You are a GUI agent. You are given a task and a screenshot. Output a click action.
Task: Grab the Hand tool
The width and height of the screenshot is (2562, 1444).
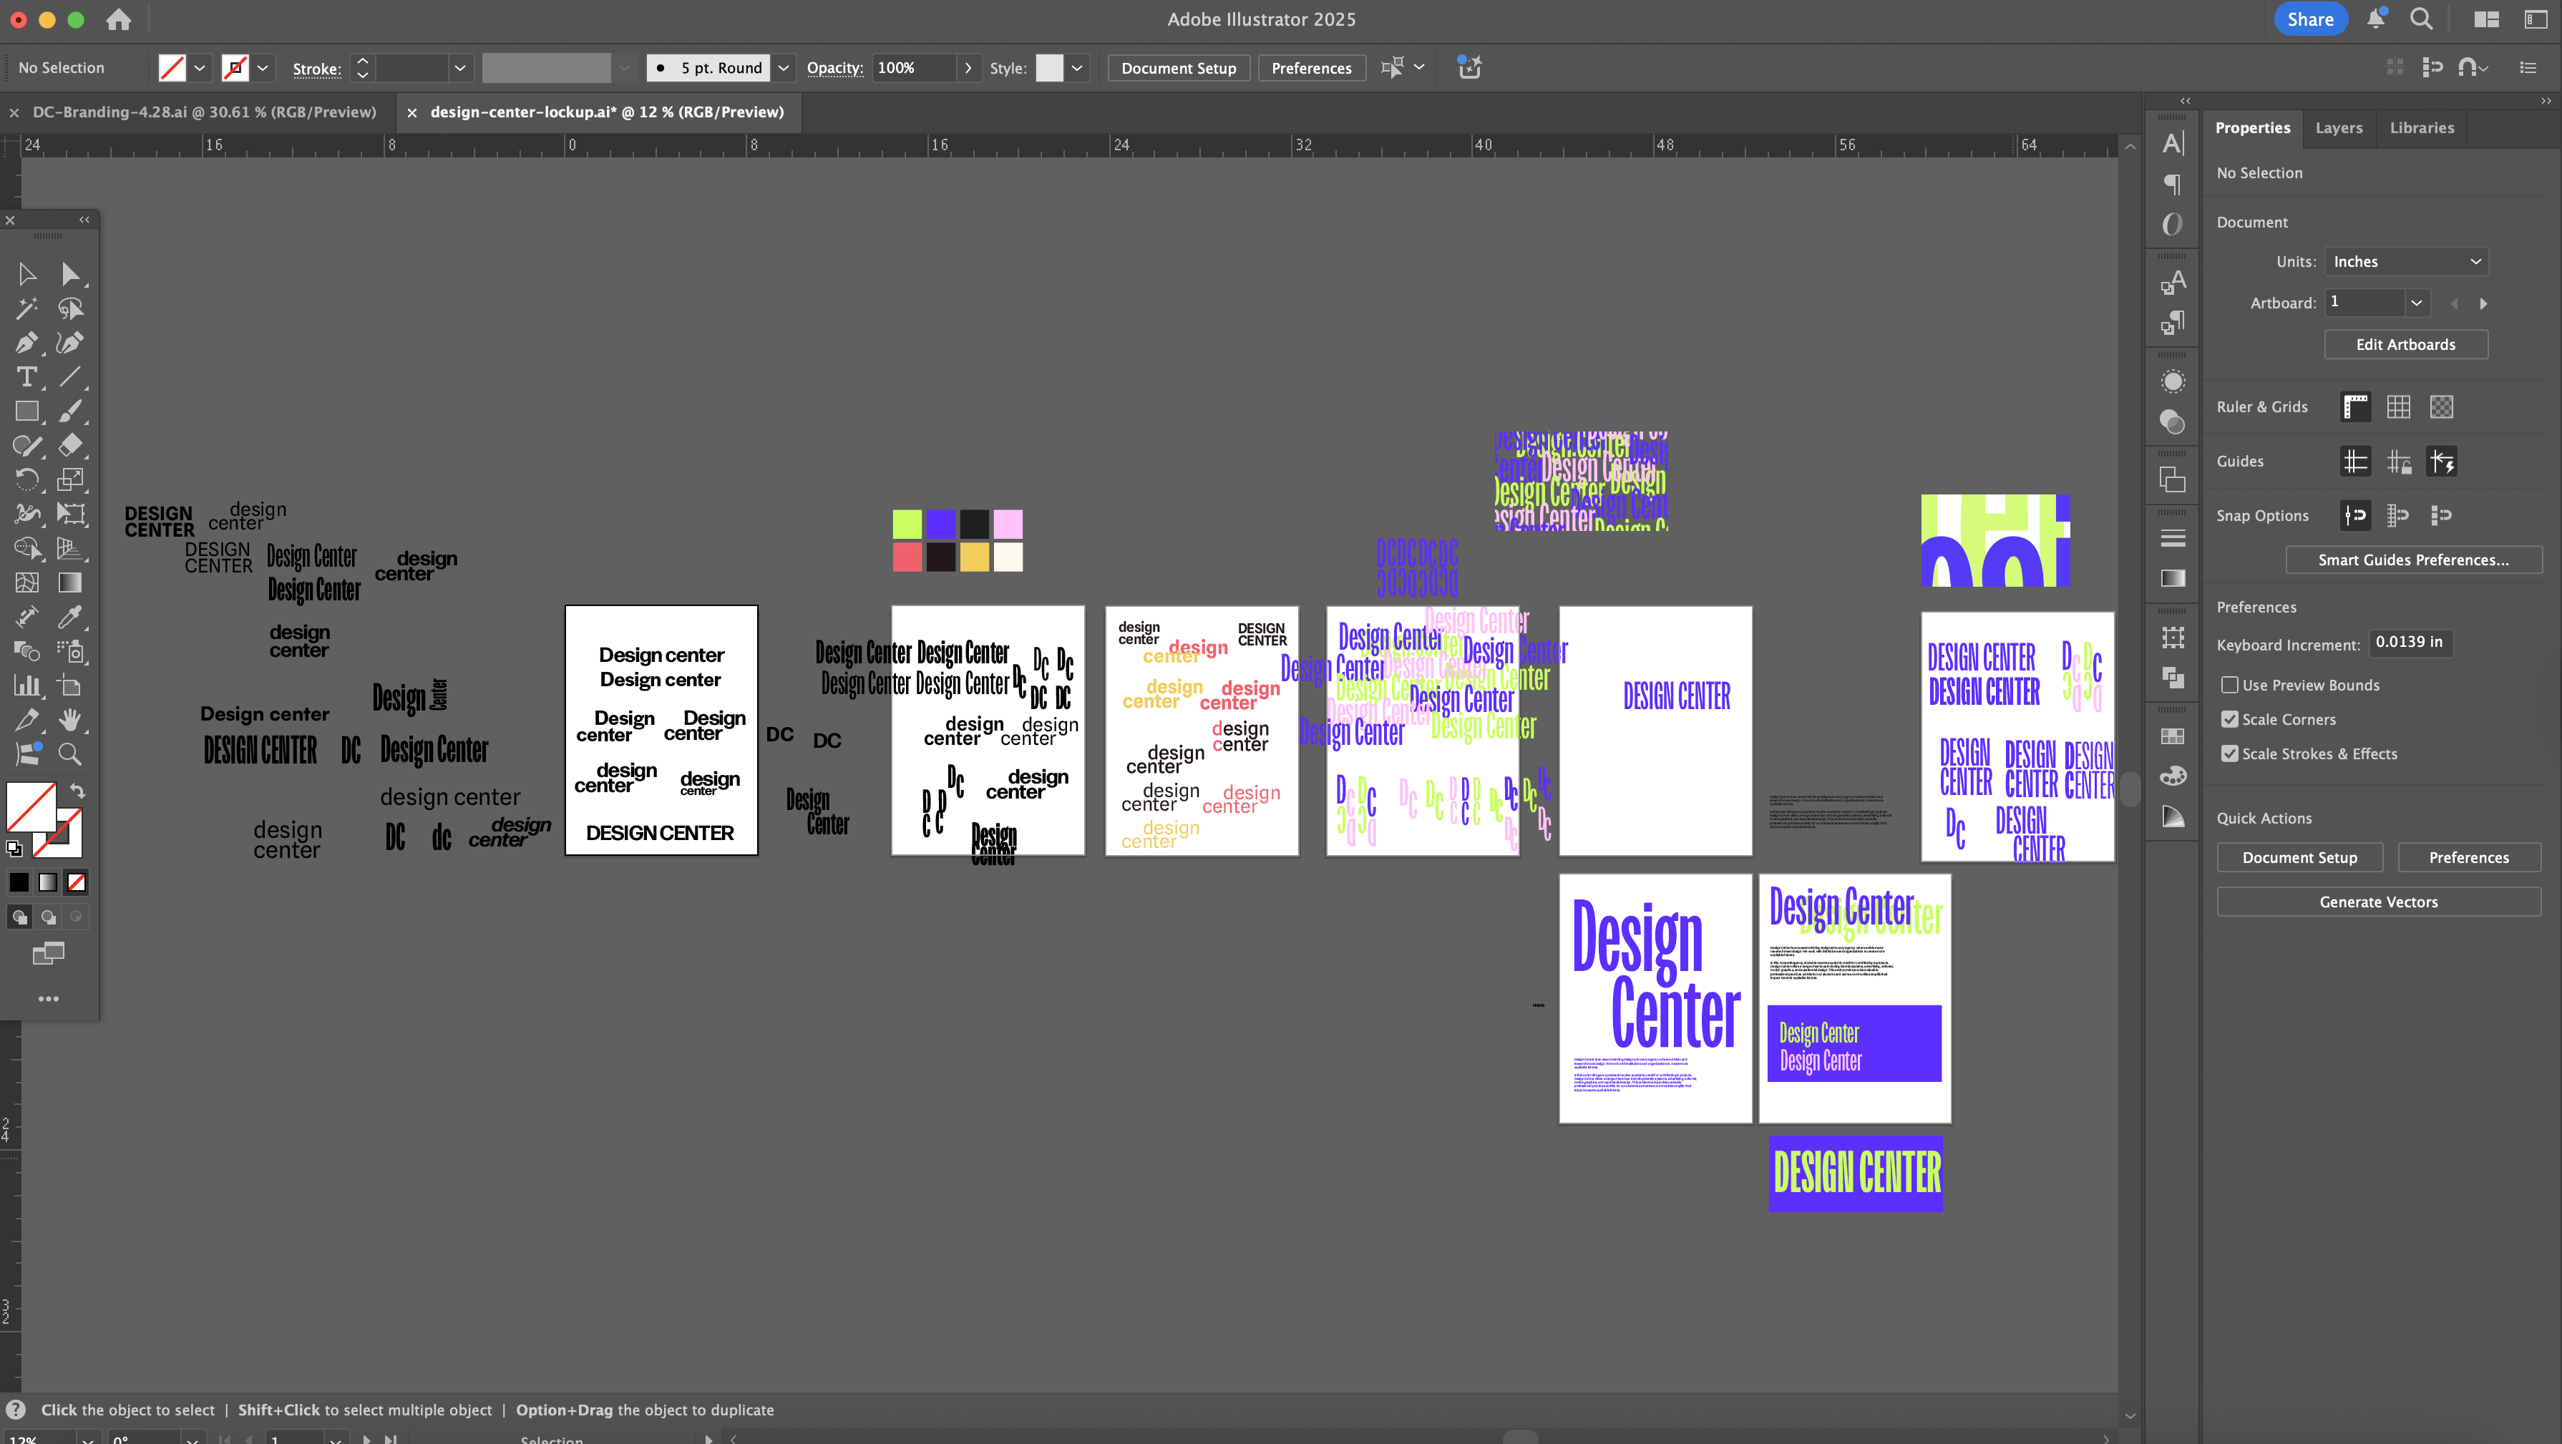coord(71,719)
